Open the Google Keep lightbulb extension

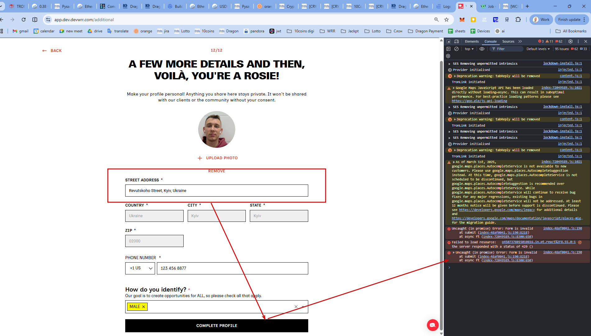click(x=473, y=20)
